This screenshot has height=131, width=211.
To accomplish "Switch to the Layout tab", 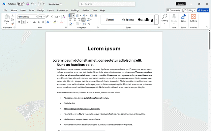I will point(50,10).
